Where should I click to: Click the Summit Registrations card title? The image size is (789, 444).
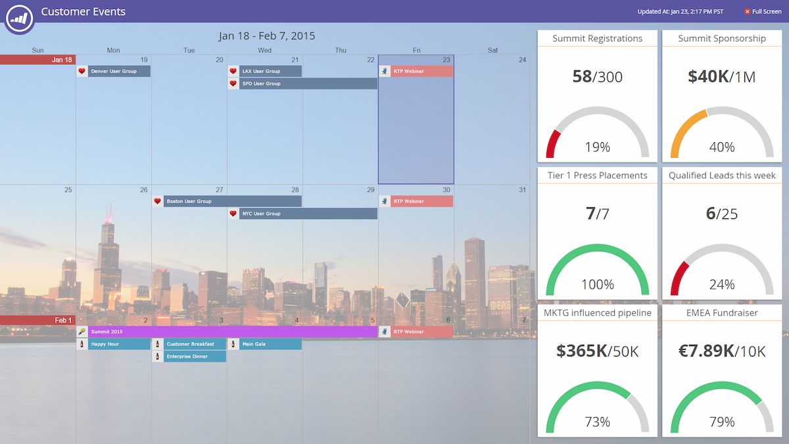click(597, 39)
